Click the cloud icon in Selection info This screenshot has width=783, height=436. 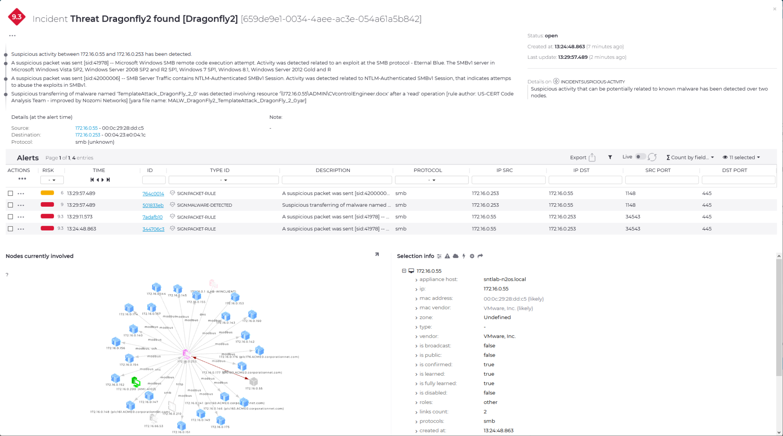[455, 256]
